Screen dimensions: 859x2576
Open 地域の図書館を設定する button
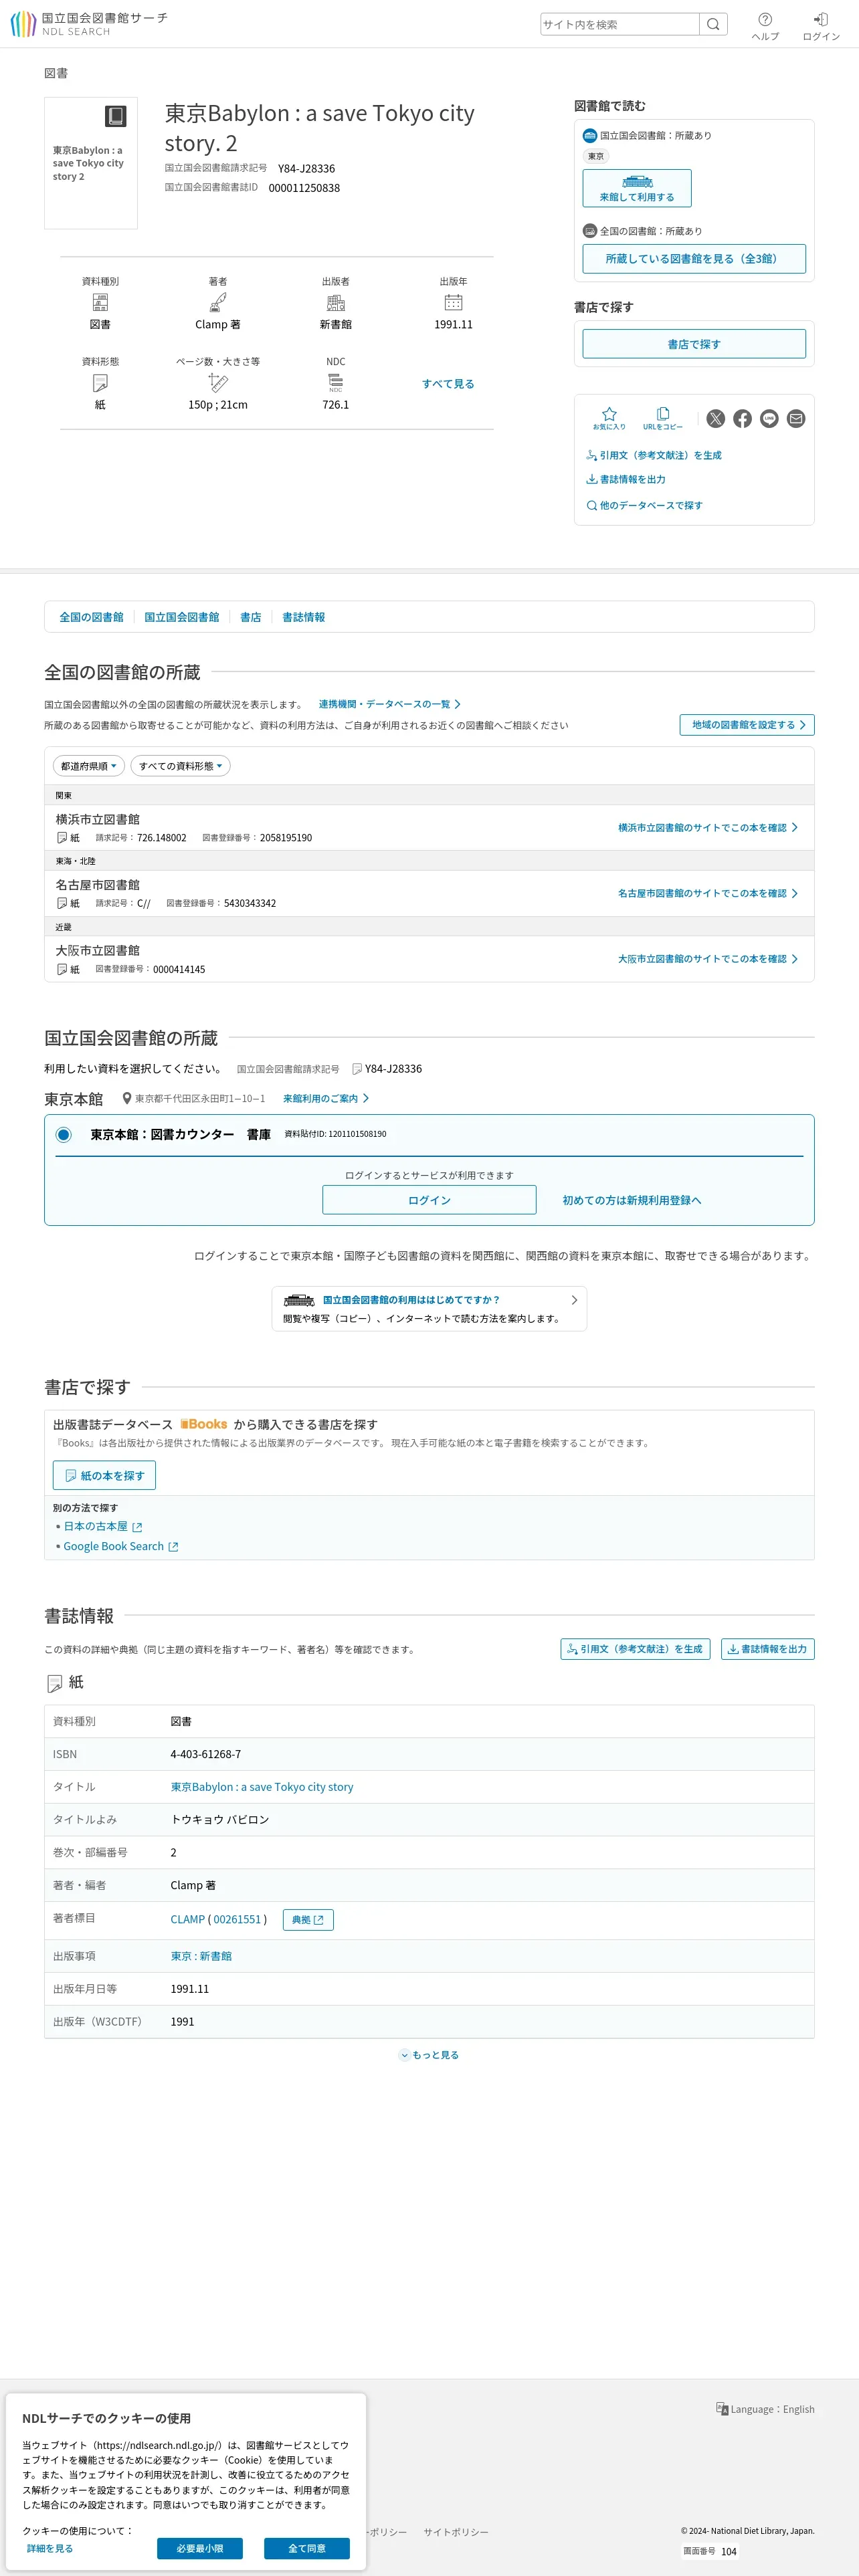pos(747,725)
